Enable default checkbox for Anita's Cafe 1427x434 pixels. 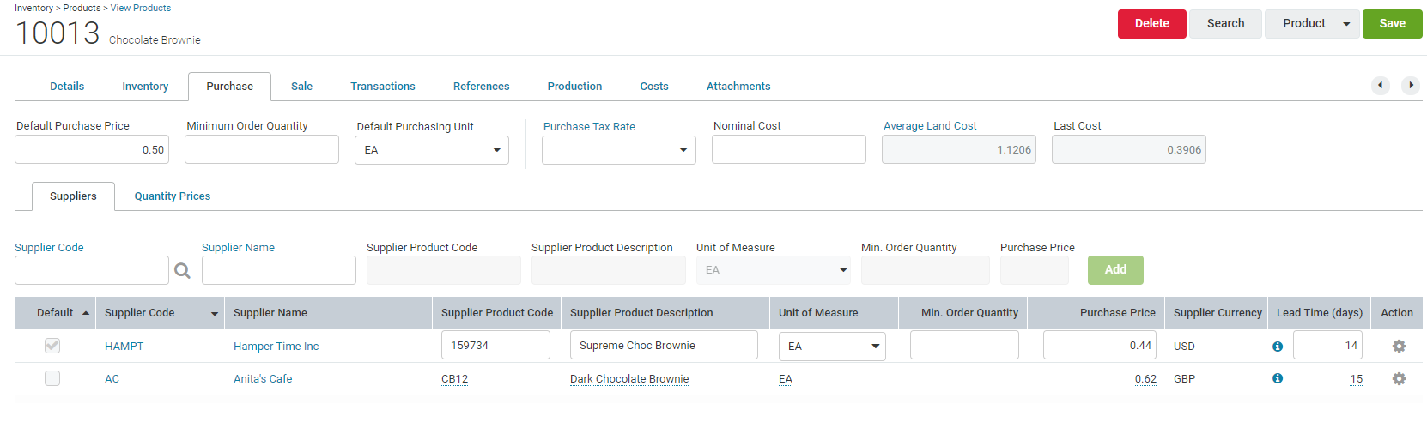(x=52, y=378)
